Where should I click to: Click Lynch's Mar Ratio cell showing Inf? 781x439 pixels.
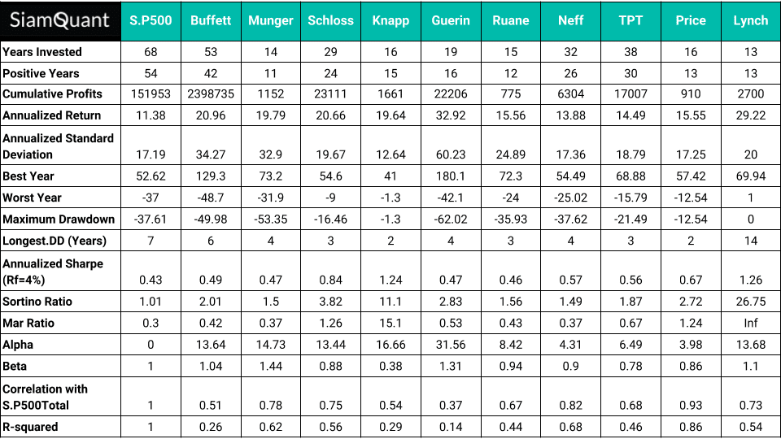[750, 324]
